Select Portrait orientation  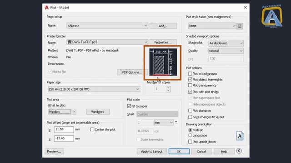(x=190, y=130)
